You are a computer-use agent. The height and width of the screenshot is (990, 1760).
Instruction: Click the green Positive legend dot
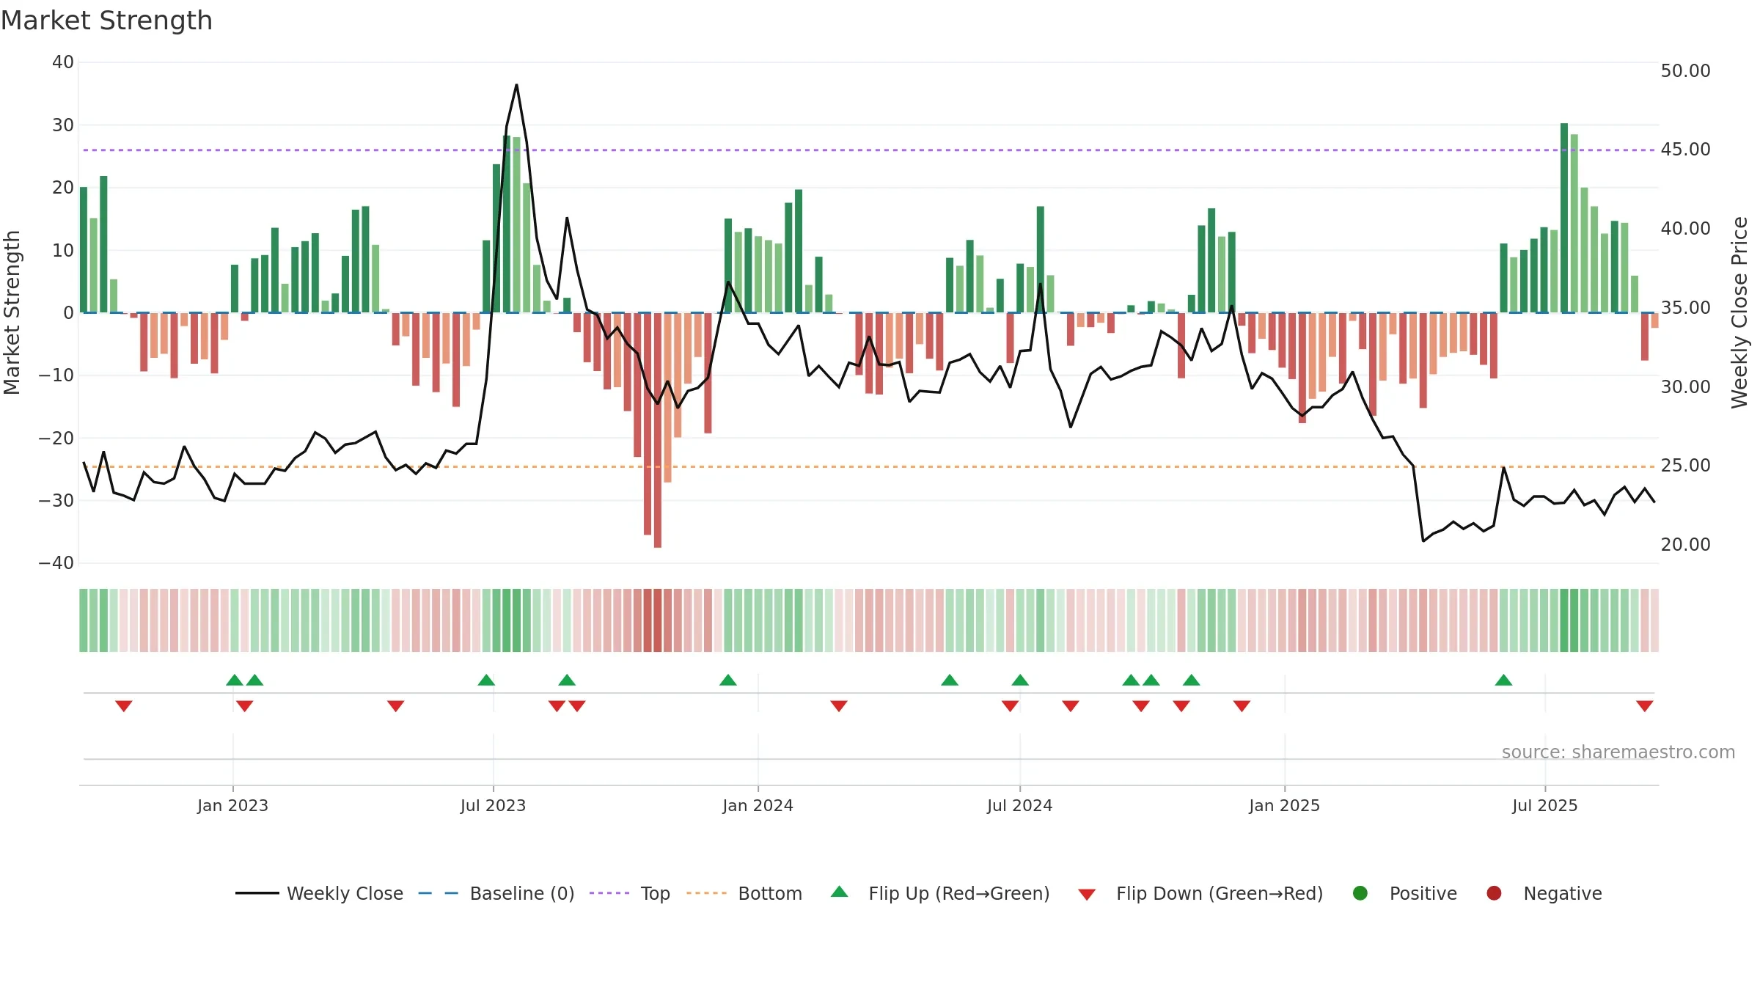coord(1360,893)
